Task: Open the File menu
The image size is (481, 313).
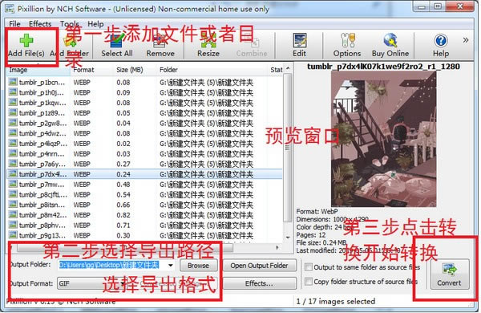Action: pyautogui.click(x=14, y=23)
